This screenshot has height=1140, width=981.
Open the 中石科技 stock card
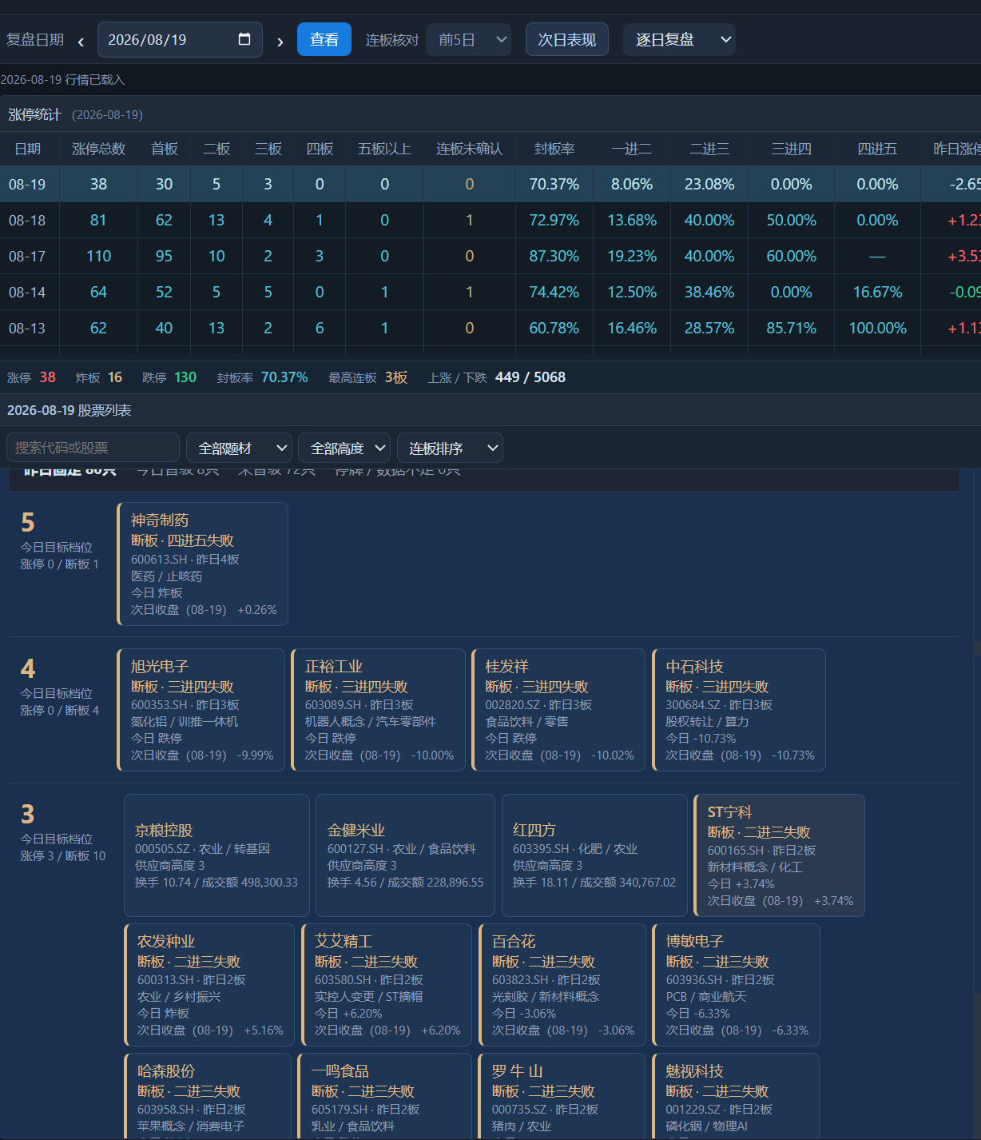pos(739,710)
